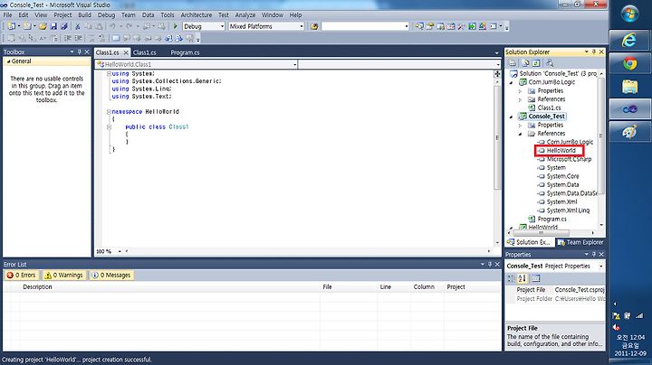Screen dimensions: 652x365
Task: Click the Find in Files icon
Action: pos(314,26)
